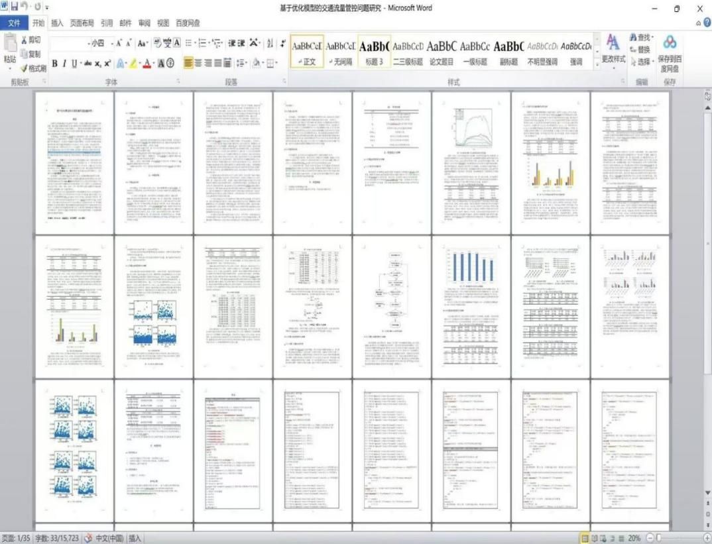Toggle Italic formatting
The width and height of the screenshot is (712, 544).
tap(64, 63)
